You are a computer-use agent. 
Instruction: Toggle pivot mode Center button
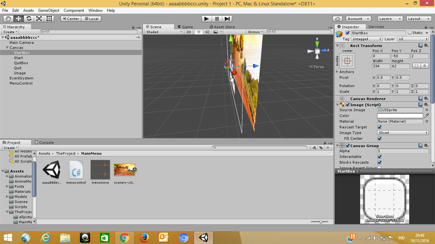click(x=71, y=19)
